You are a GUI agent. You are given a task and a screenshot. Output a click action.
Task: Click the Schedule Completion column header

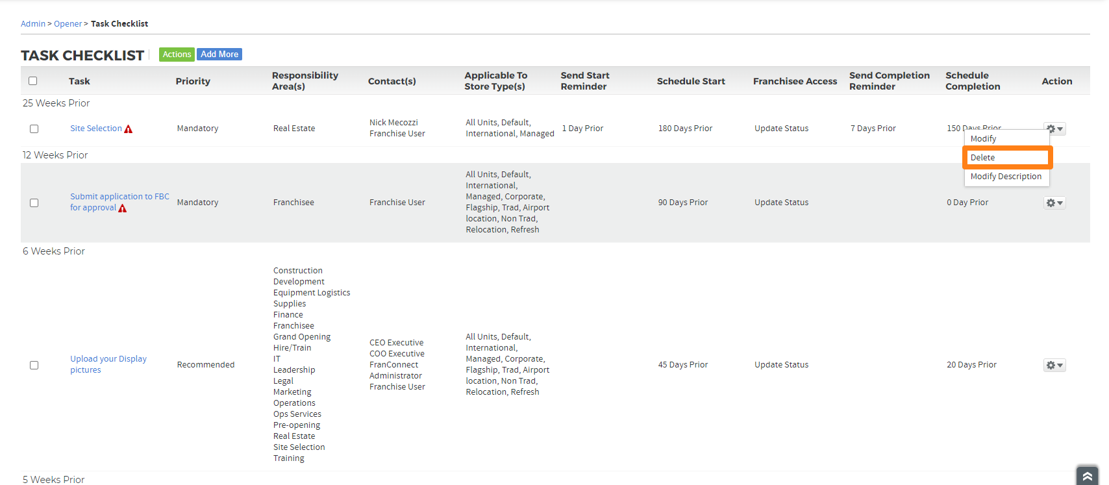click(973, 81)
